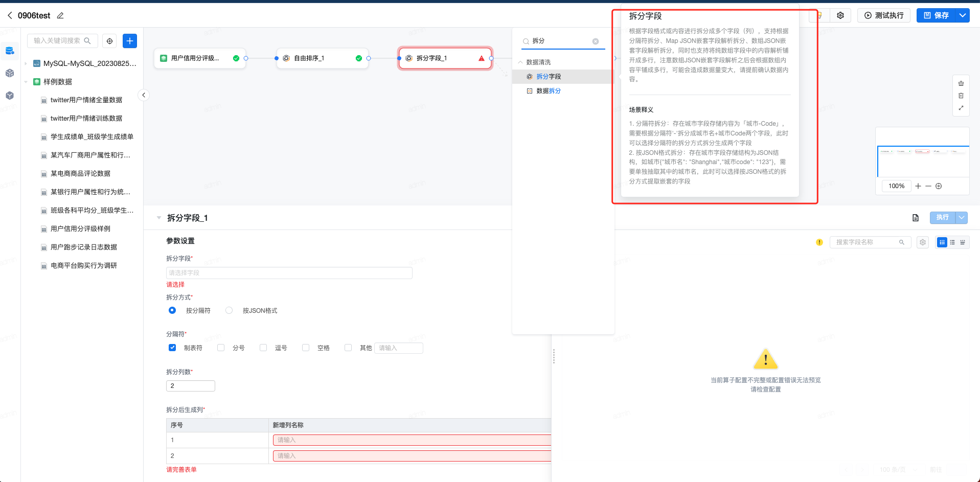Select 数据拆分 operator in the list
Viewport: 980px width, 482px height.
click(x=562, y=91)
